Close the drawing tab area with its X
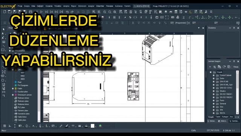This screenshot has height=136, width=241. click(203, 28)
